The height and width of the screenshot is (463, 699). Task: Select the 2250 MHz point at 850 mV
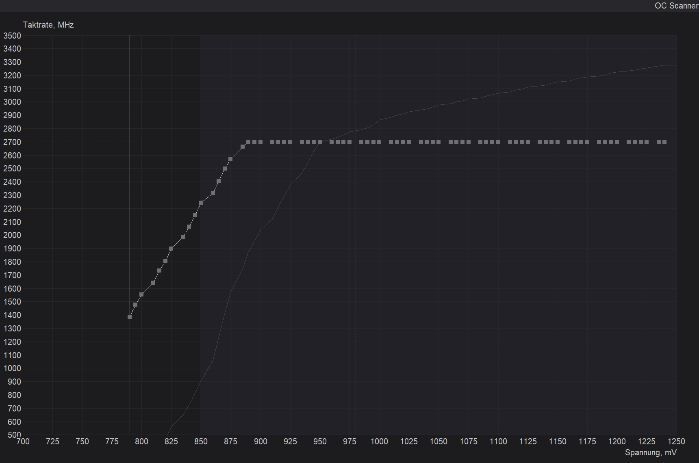(201, 203)
